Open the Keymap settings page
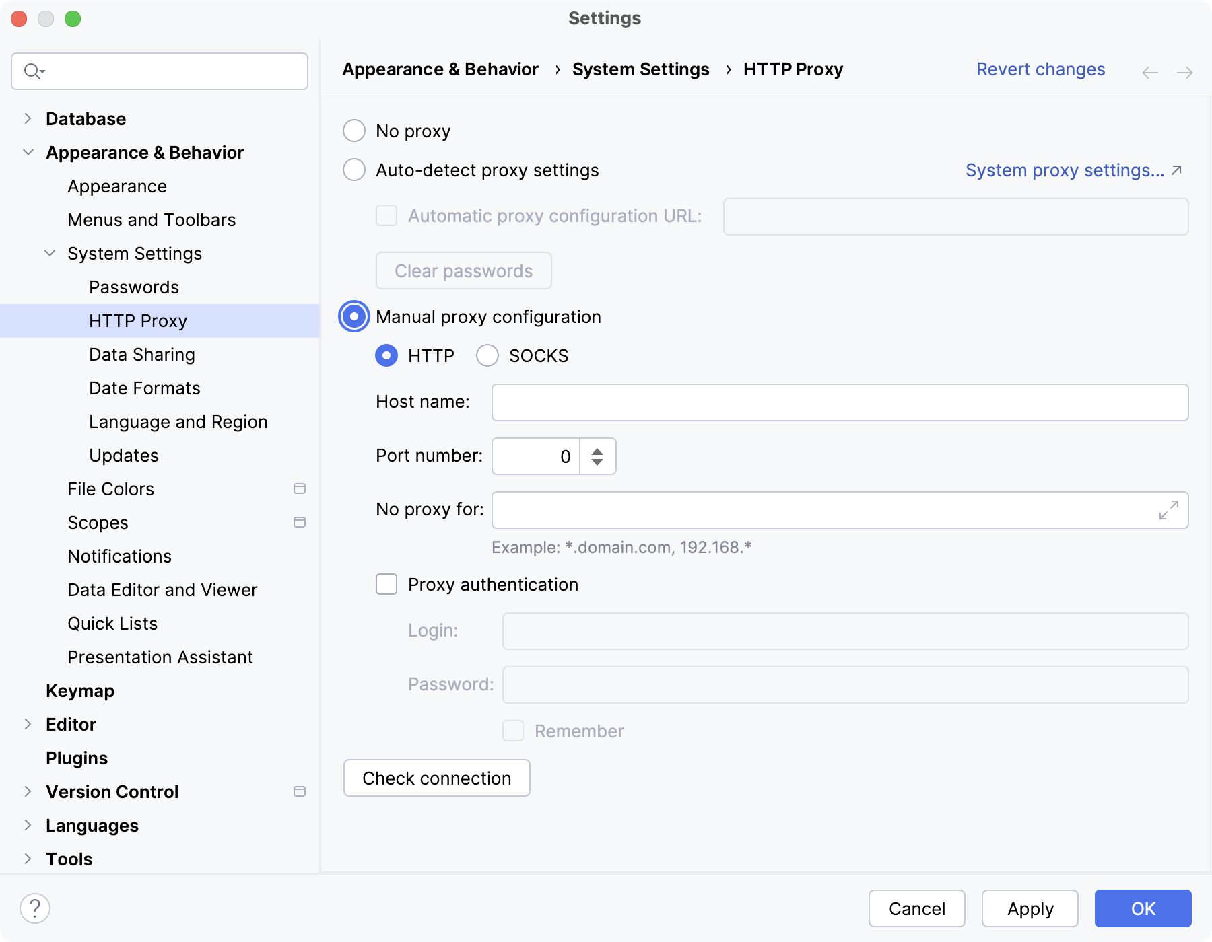Viewport: 1212px width, 942px height. coord(80,690)
